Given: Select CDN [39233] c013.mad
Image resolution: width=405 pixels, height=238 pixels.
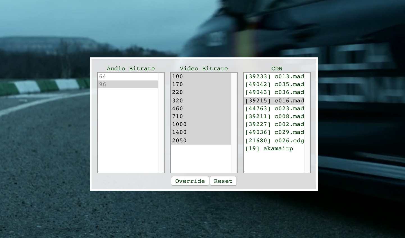Looking at the screenshot, I should (x=274, y=77).
